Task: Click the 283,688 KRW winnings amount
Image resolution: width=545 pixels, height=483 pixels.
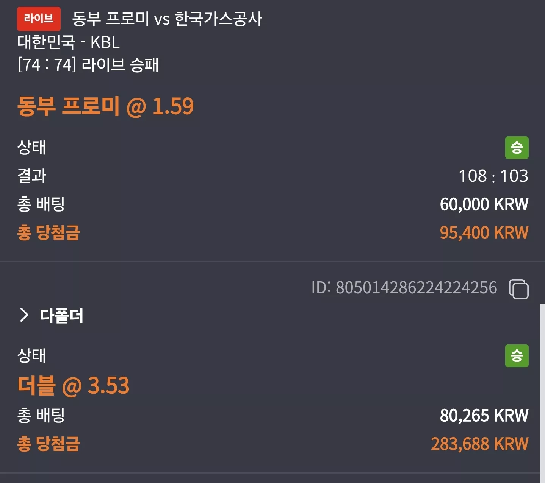Action: coord(479,444)
